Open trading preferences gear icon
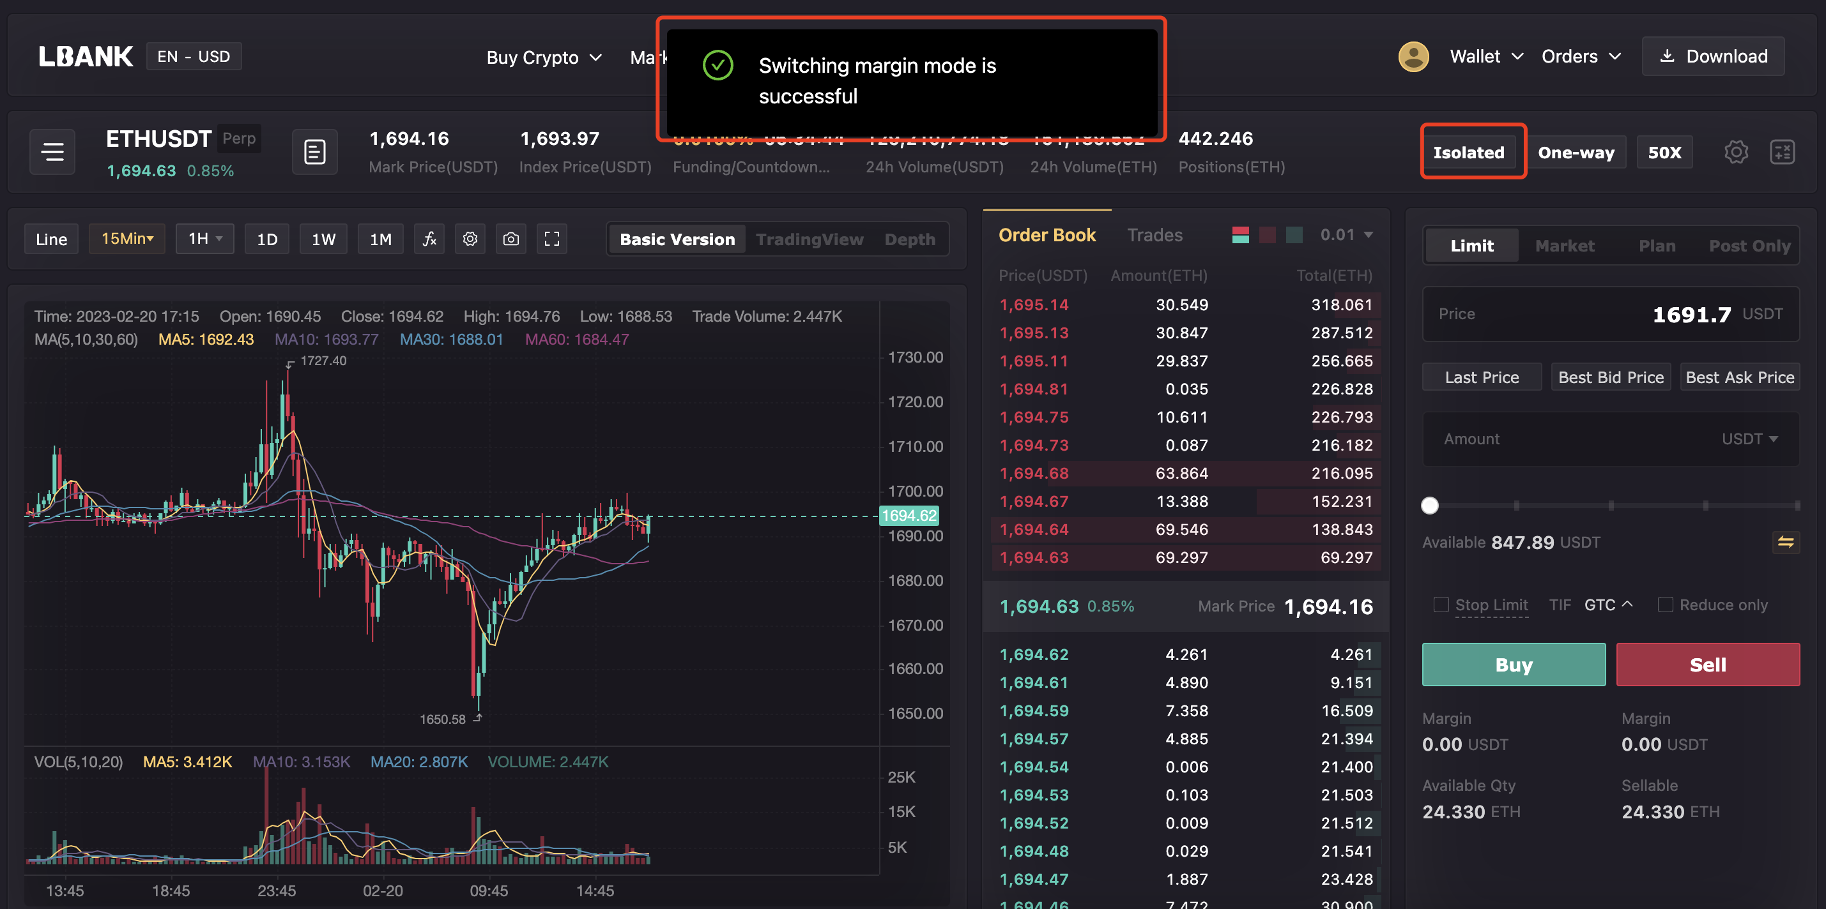Viewport: 1826px width, 909px height. click(x=1736, y=152)
